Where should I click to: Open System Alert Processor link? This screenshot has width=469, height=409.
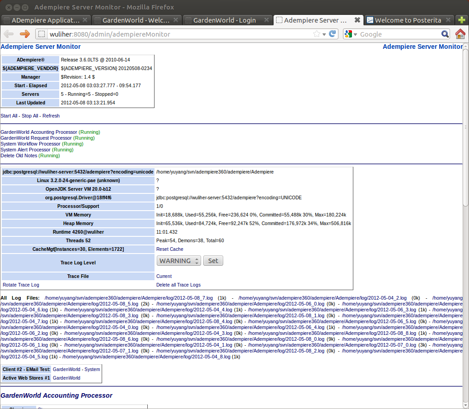(25, 150)
